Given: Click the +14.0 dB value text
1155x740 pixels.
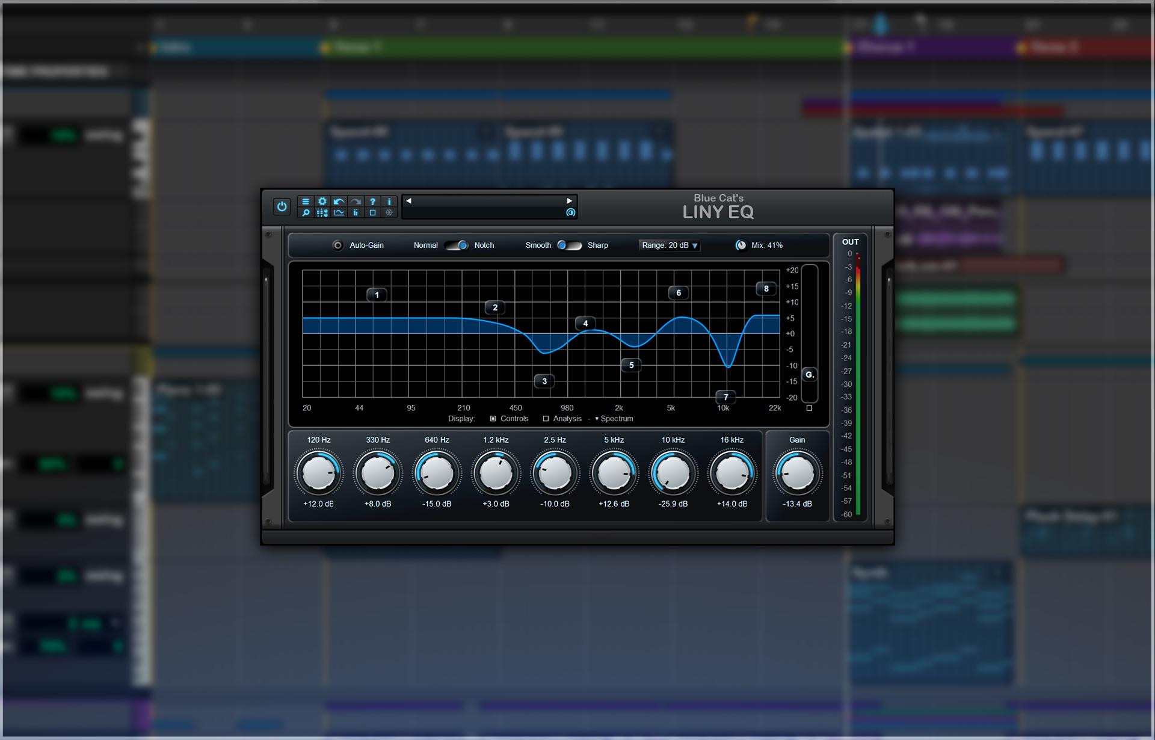Looking at the screenshot, I should point(732,504).
